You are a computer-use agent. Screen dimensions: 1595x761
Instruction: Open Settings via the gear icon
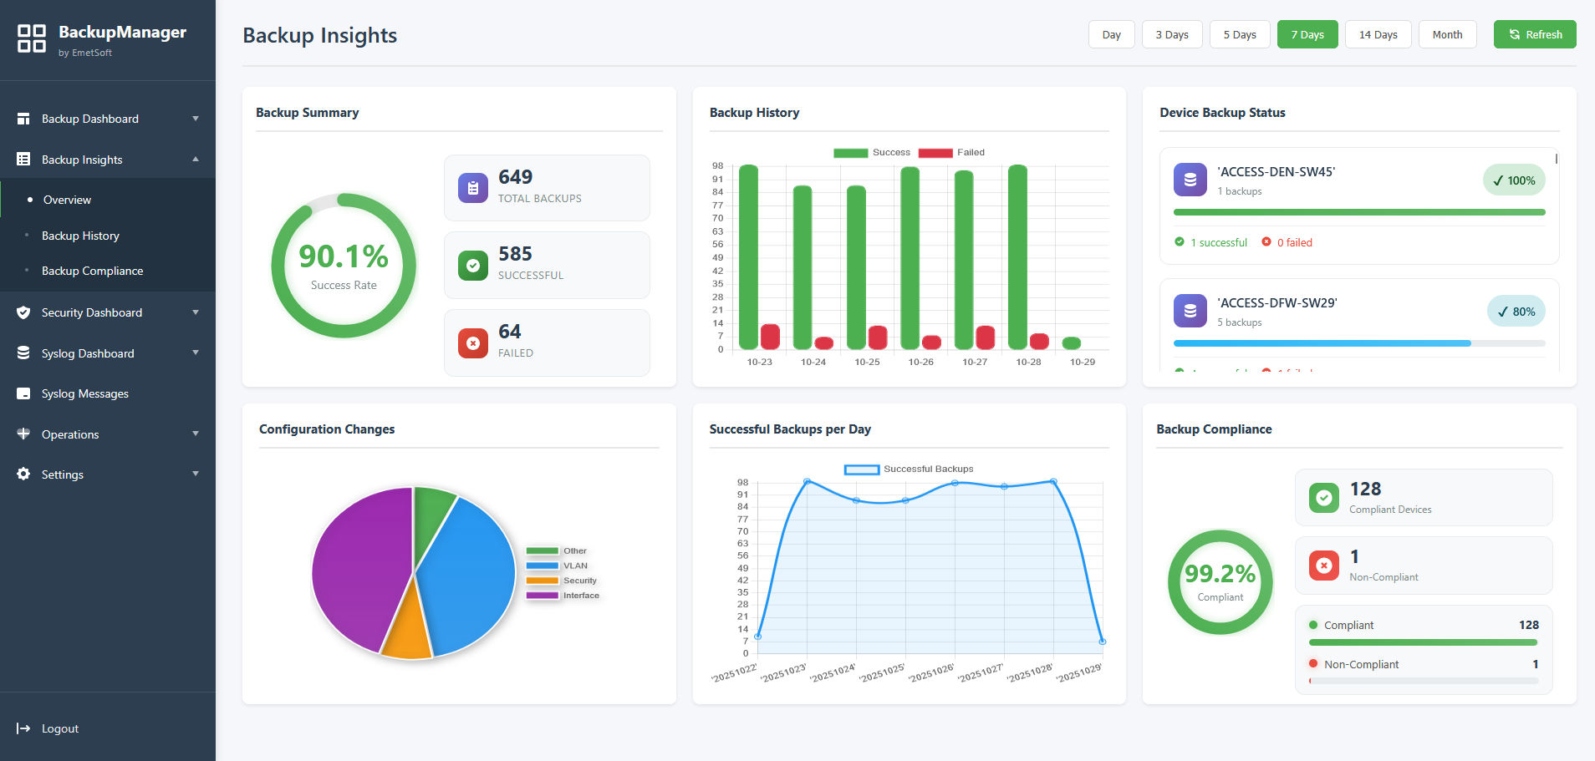pyautogui.click(x=23, y=474)
